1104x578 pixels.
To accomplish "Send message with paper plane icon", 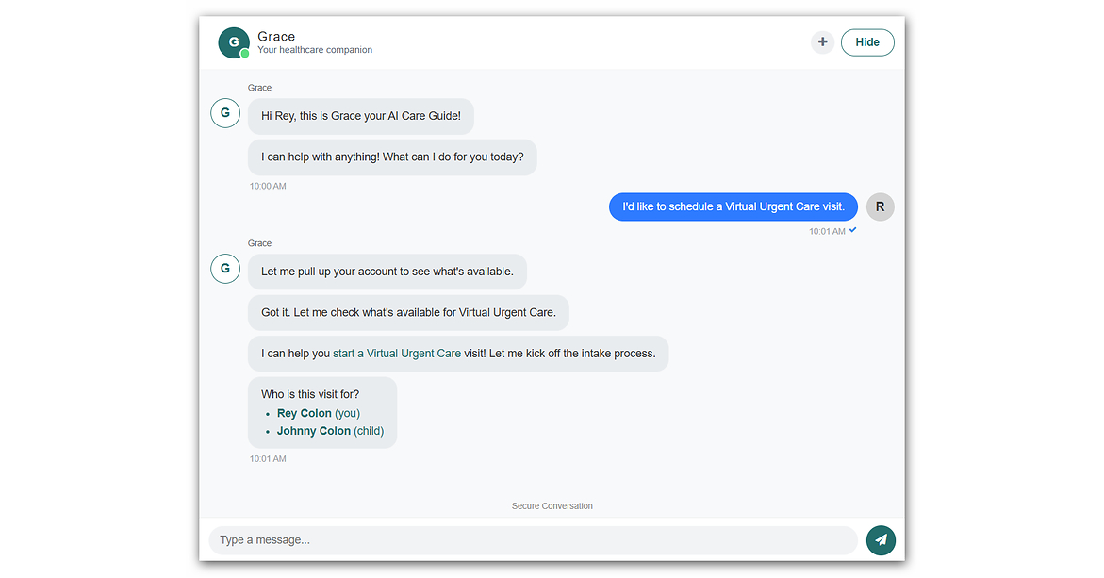I will click(881, 540).
